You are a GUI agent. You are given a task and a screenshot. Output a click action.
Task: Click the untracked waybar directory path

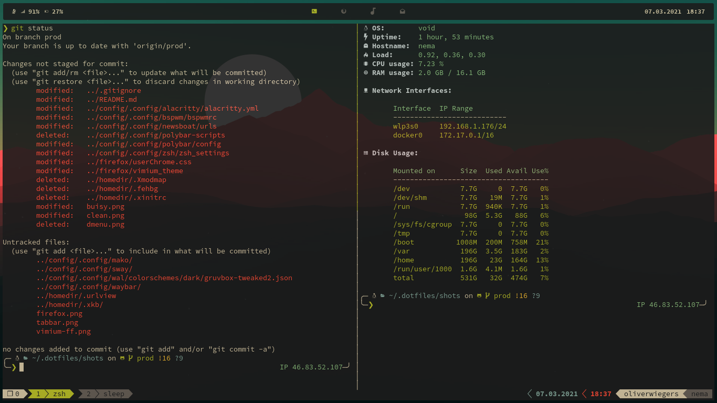pyautogui.click(x=89, y=287)
